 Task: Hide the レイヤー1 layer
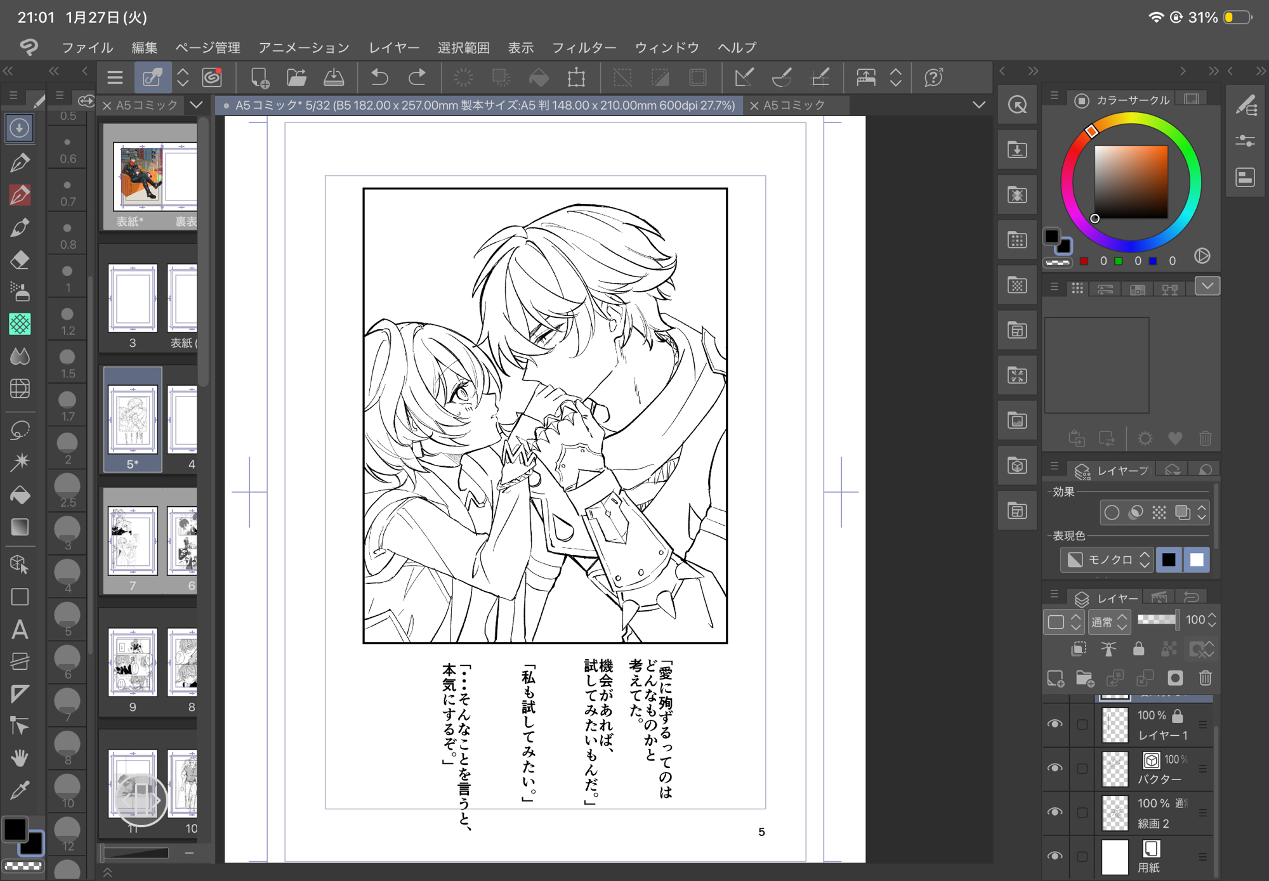[1055, 724]
